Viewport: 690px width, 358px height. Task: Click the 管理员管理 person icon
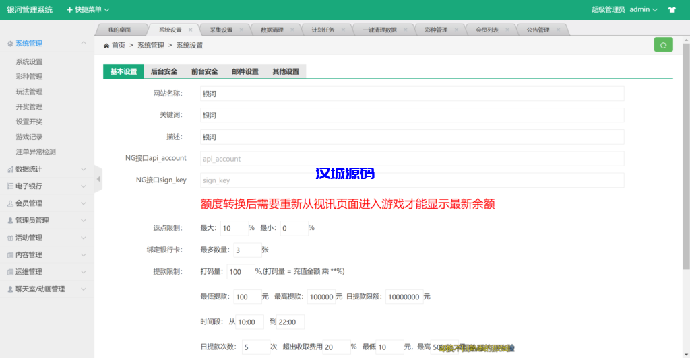coord(10,221)
